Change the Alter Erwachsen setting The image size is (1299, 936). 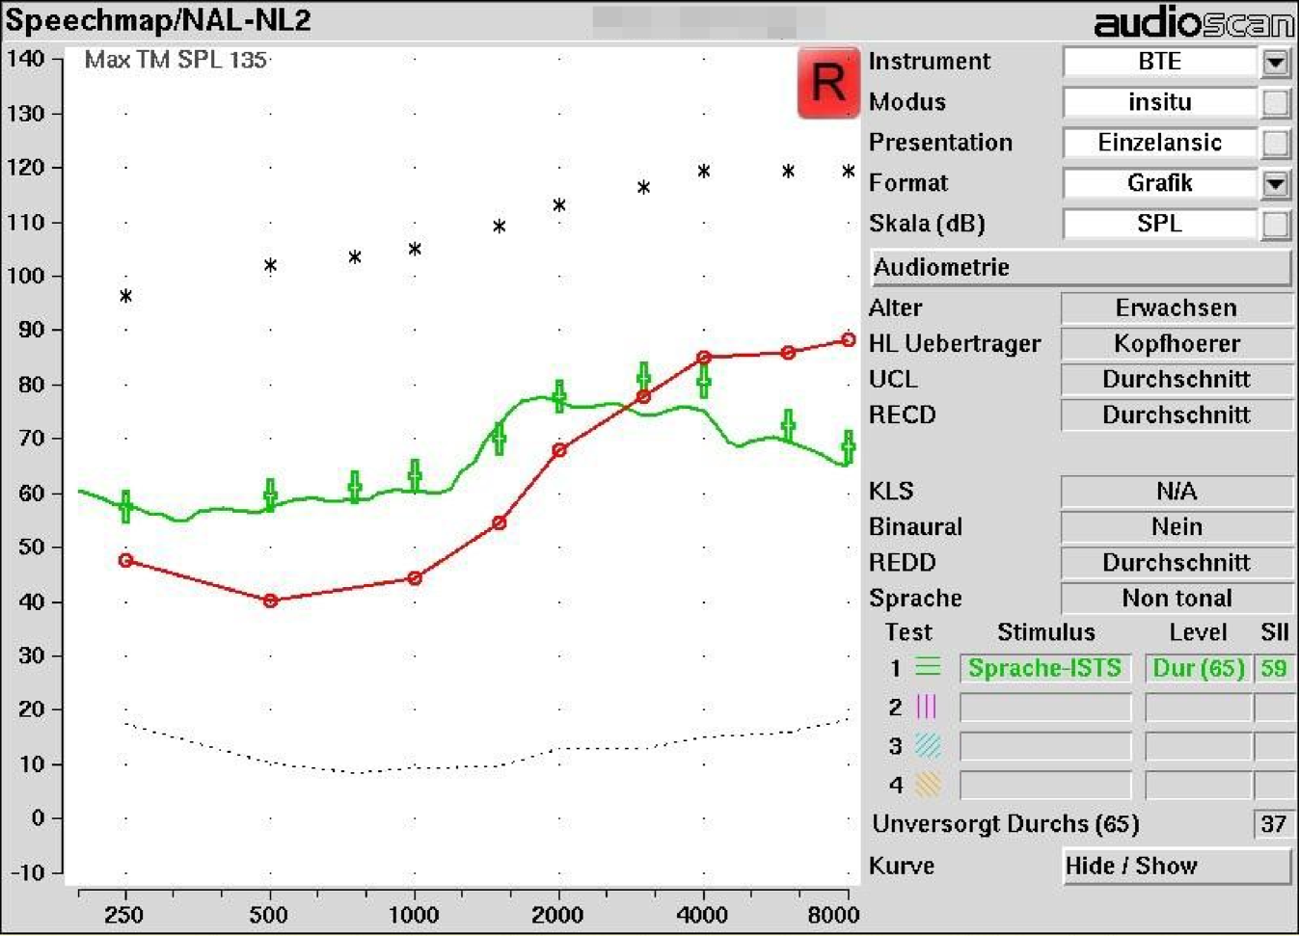click(x=1176, y=308)
